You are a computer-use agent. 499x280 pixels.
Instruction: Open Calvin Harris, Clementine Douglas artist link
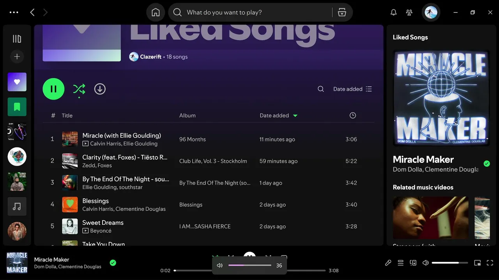pyautogui.click(x=124, y=209)
